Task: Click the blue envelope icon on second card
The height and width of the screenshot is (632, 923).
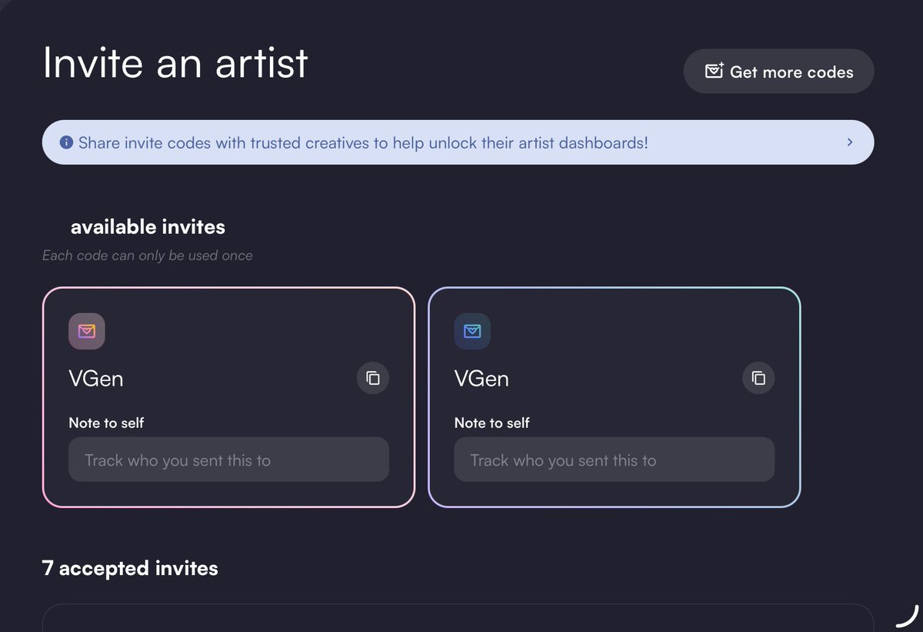Action: click(x=472, y=331)
